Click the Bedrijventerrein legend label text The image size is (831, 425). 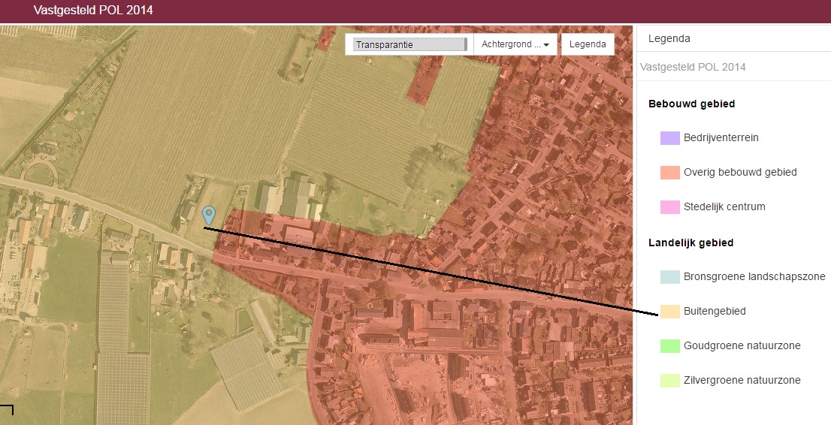[x=721, y=138]
